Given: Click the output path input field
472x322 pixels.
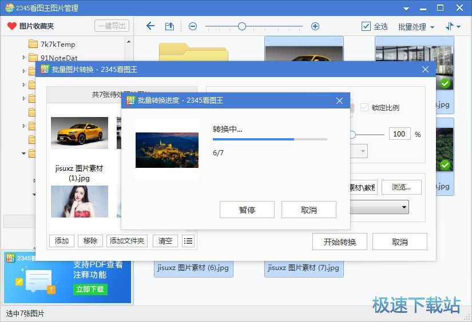Looking at the screenshot, I should tap(364, 187).
